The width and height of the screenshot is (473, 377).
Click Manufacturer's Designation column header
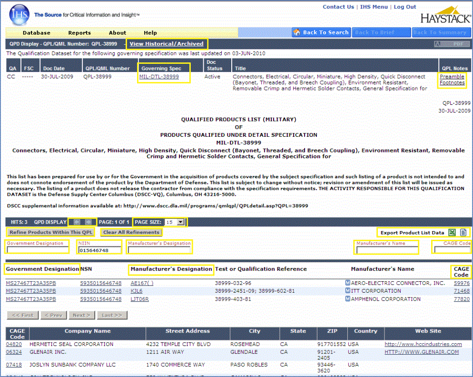click(x=171, y=269)
